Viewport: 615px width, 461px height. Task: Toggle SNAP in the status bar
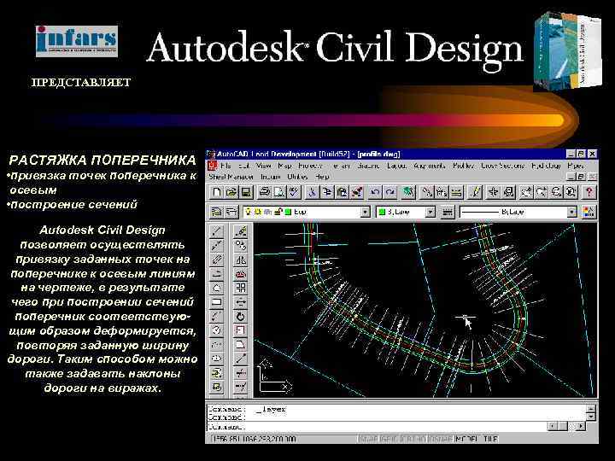pos(368,439)
